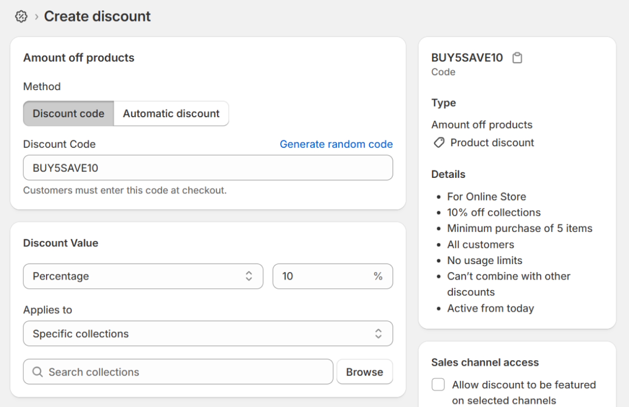Click the Generate random code link
The image size is (629, 407).
click(336, 144)
